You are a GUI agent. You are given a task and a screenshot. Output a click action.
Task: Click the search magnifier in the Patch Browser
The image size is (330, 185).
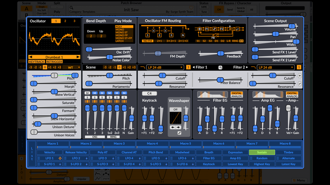[71, 8]
